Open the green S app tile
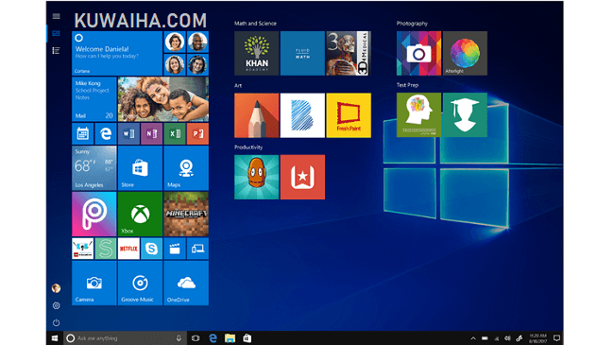 (x=106, y=249)
